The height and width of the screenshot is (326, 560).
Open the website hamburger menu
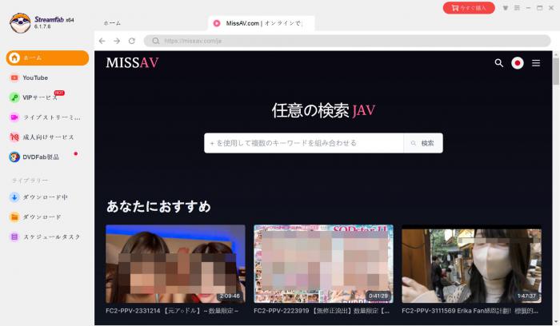(536, 63)
